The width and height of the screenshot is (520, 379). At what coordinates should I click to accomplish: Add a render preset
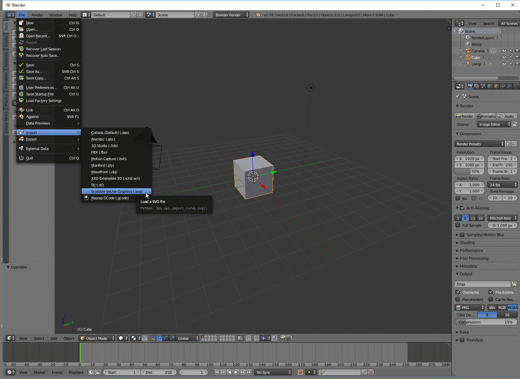508,144
